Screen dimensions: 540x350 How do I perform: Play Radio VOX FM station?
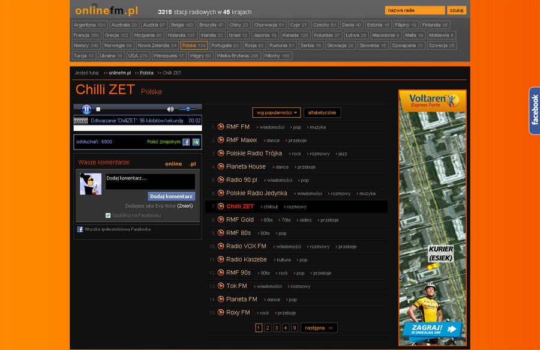[x=221, y=246]
